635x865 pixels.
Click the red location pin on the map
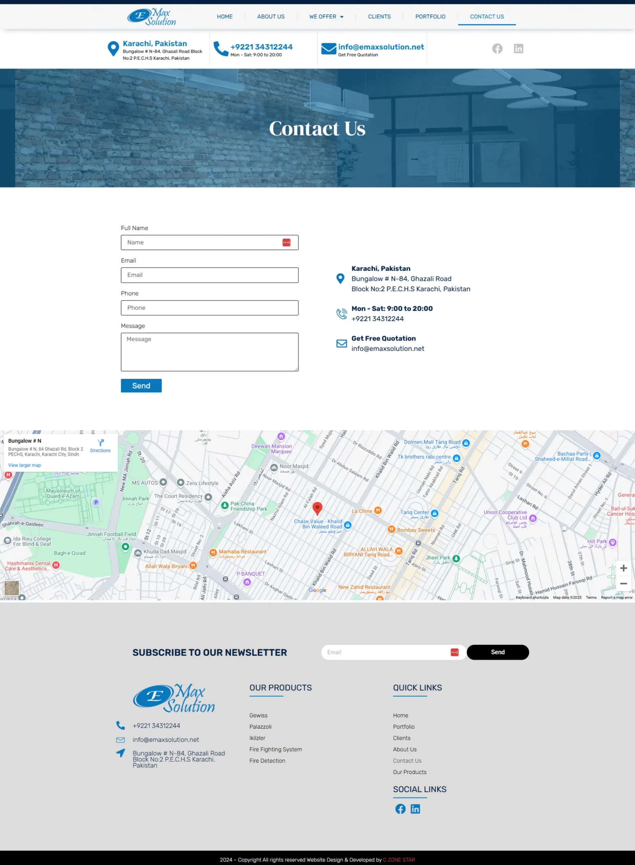tap(317, 508)
